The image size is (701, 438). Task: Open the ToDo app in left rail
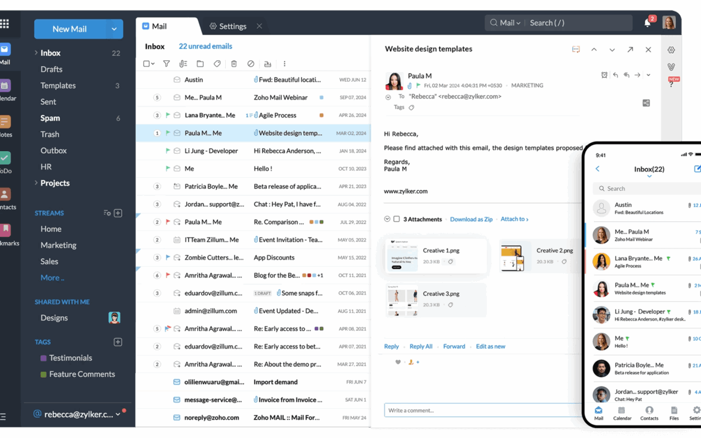(5, 162)
